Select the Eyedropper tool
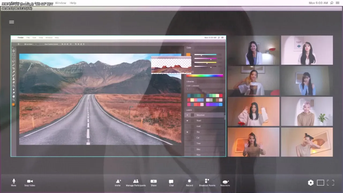Image resolution: width=343 pixels, height=193 pixels. pos(13,72)
